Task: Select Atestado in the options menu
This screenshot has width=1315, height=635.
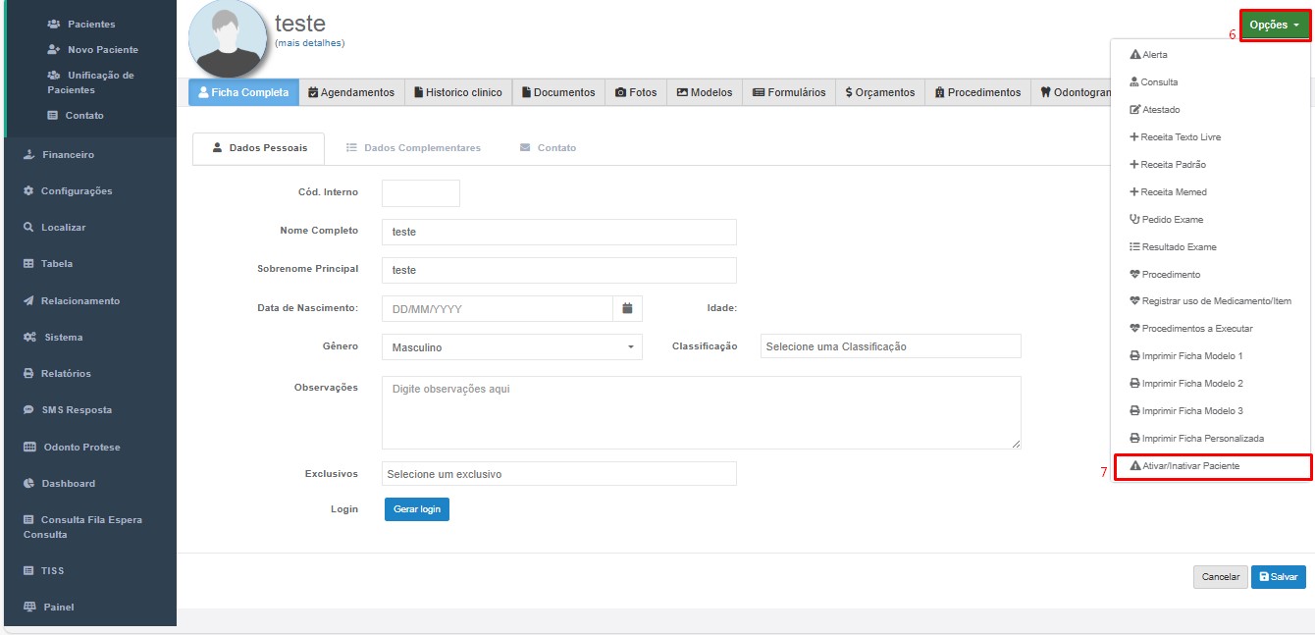Action: tap(1160, 110)
